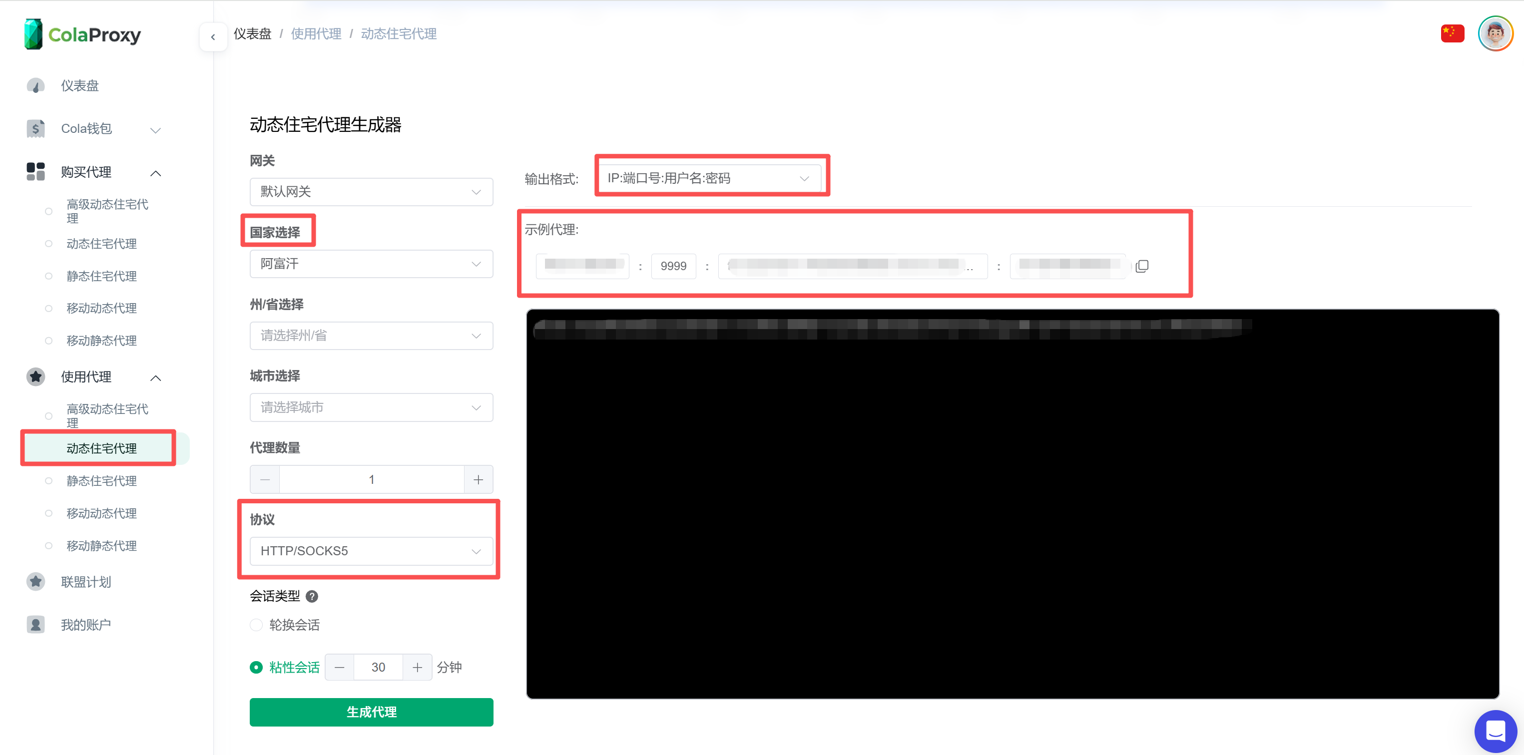
Task: Click the Cola钱包 wallet icon
Action: coord(35,128)
